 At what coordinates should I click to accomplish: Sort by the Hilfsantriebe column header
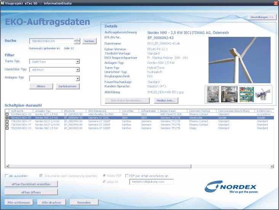coord(148,111)
